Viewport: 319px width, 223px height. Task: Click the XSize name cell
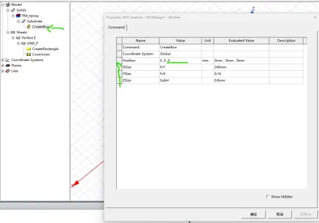140,67
